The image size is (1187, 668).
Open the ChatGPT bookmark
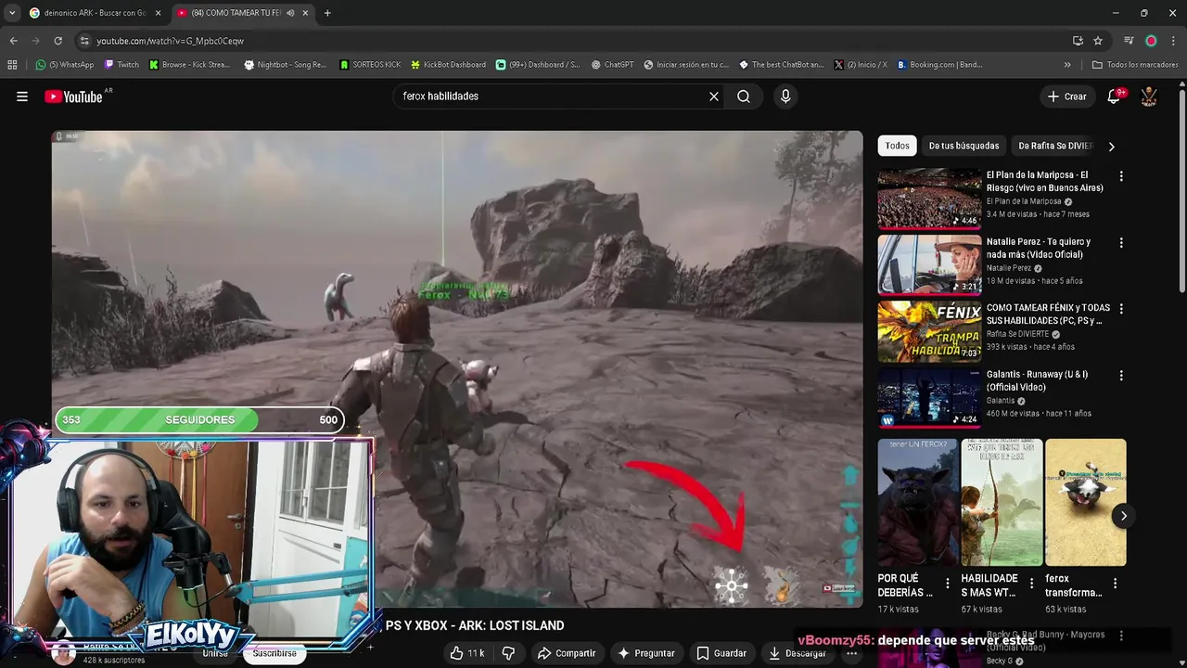612,65
